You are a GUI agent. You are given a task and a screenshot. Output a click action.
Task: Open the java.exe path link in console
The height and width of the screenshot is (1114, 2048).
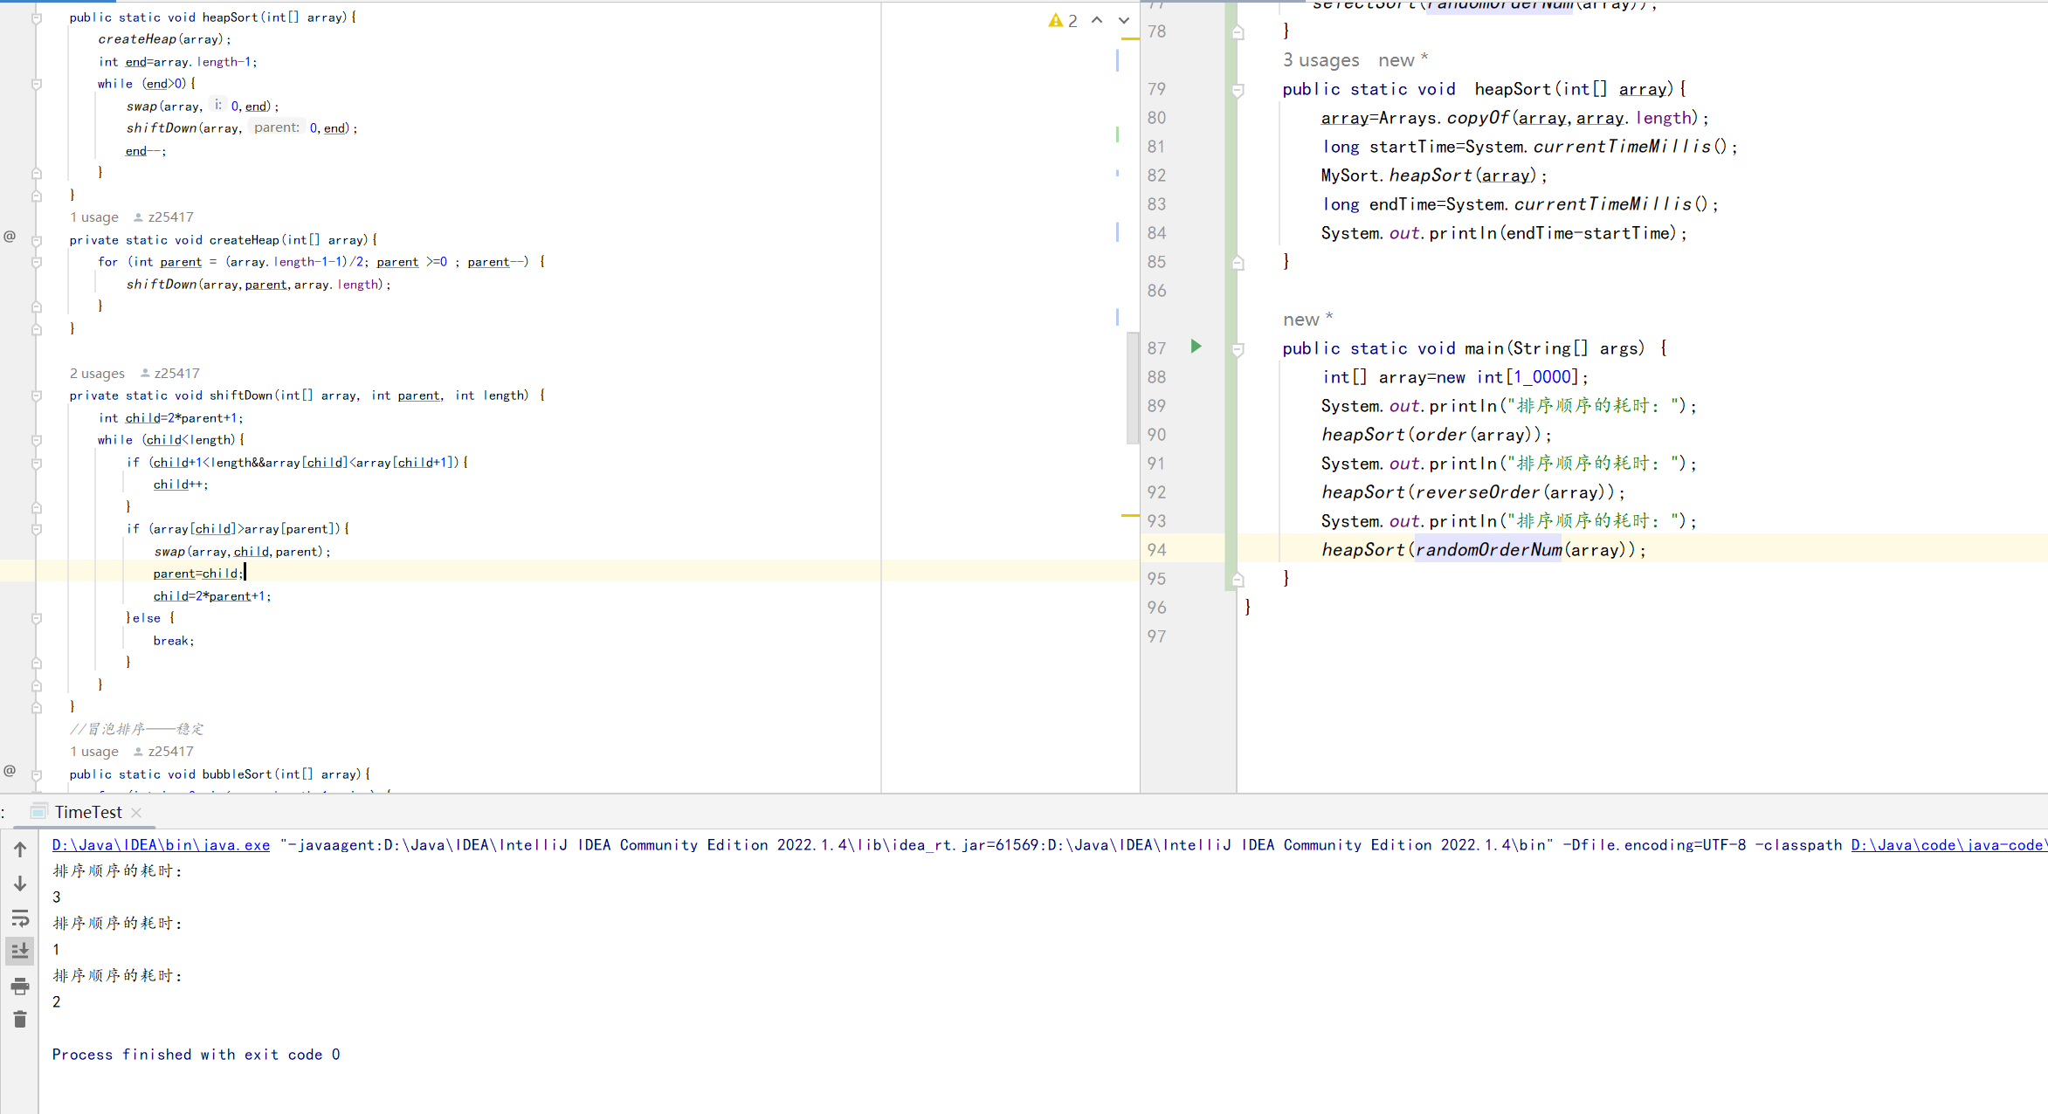(x=161, y=844)
